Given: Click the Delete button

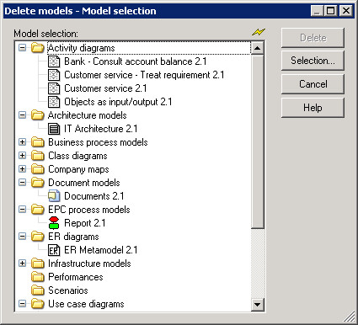Looking at the screenshot, I should tap(313, 38).
